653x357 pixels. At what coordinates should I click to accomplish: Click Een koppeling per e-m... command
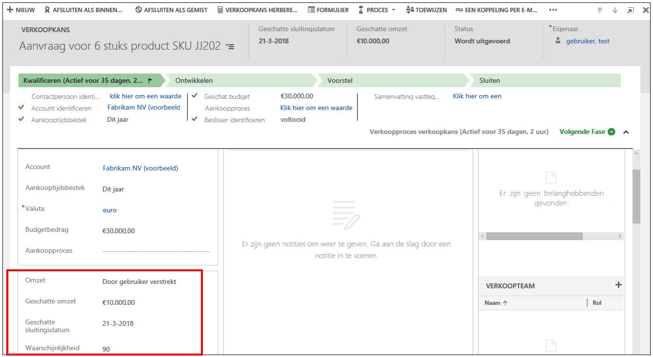coord(496,10)
